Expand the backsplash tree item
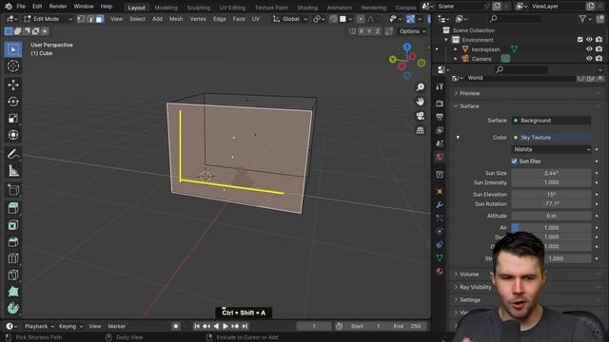Screen dimensions: 609x342 [456, 49]
